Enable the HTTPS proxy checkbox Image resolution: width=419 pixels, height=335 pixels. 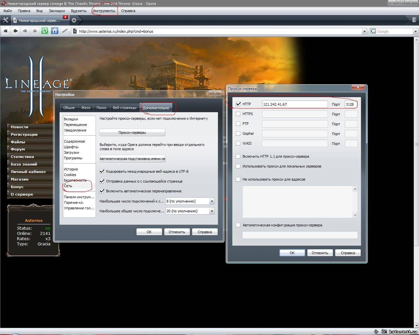[x=238, y=114]
